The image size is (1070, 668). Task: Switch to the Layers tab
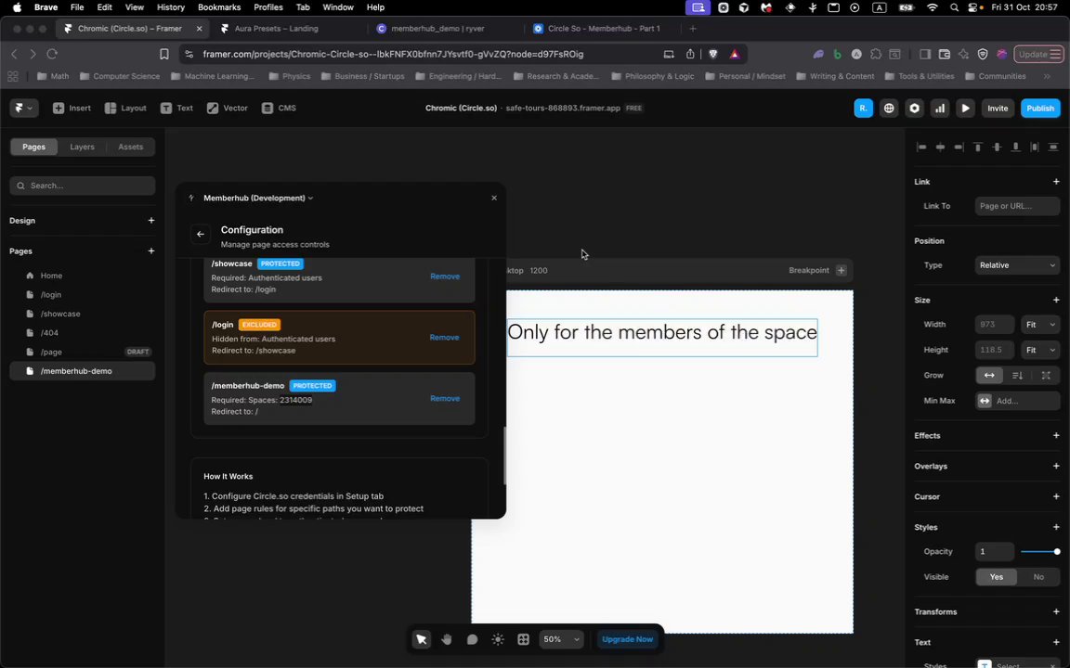[x=82, y=147]
